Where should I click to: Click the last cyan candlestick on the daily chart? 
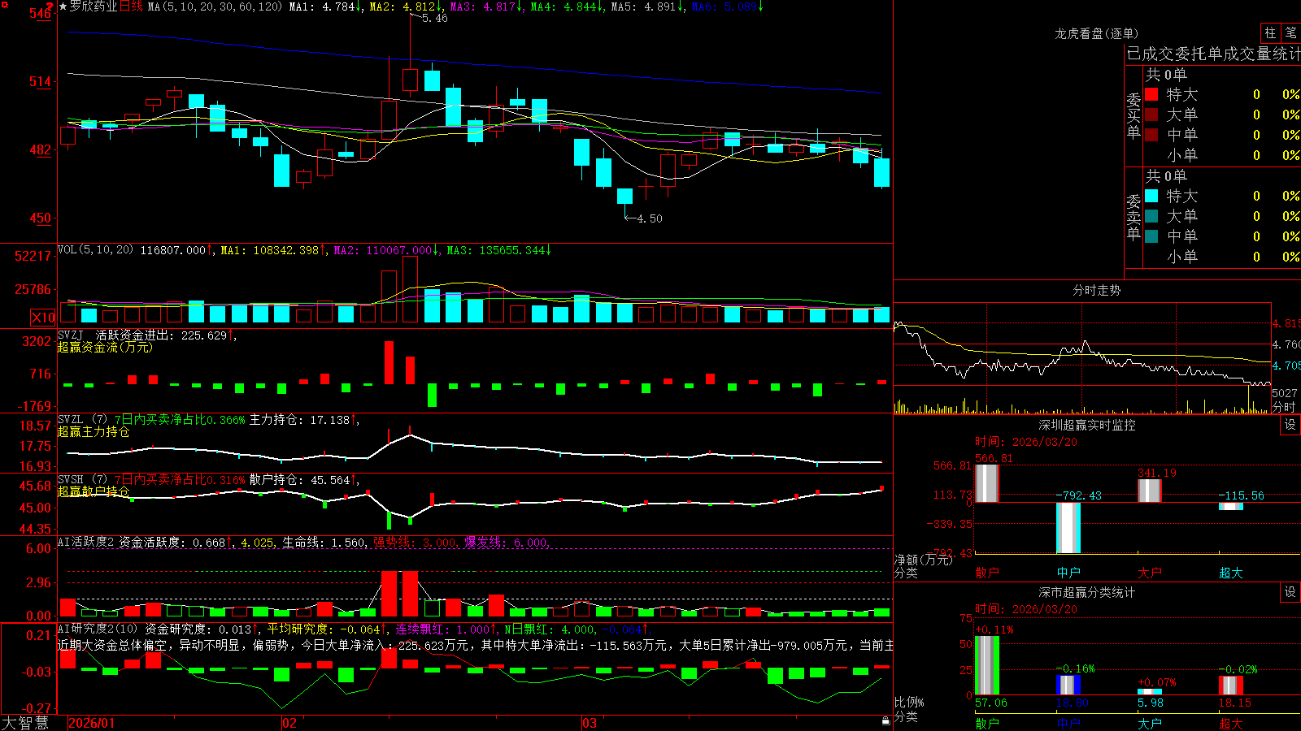(881, 172)
